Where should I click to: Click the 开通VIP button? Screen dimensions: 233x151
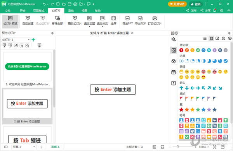coord(177,4)
